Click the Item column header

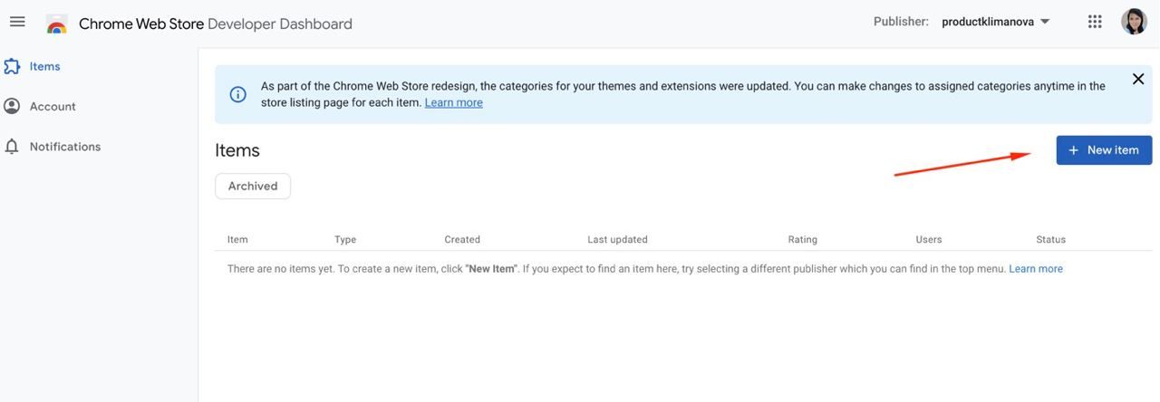pos(237,240)
